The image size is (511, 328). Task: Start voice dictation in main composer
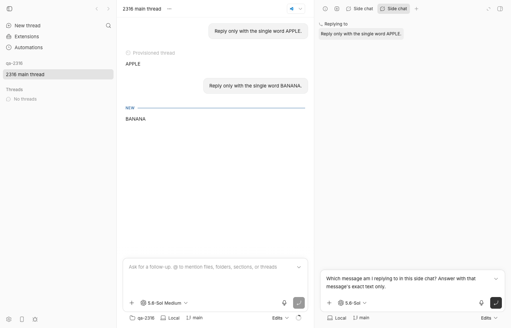click(284, 303)
